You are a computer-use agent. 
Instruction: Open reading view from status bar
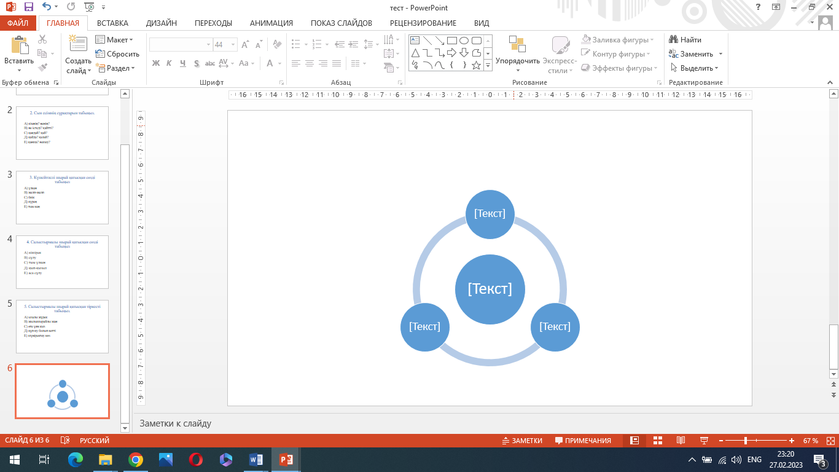tap(681, 441)
